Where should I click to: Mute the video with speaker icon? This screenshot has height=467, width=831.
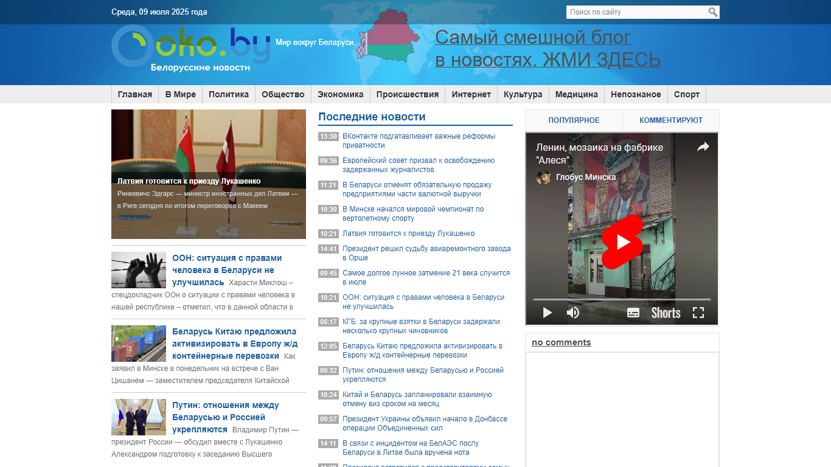573,313
